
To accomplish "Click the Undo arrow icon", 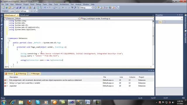I will pos(45,8).
